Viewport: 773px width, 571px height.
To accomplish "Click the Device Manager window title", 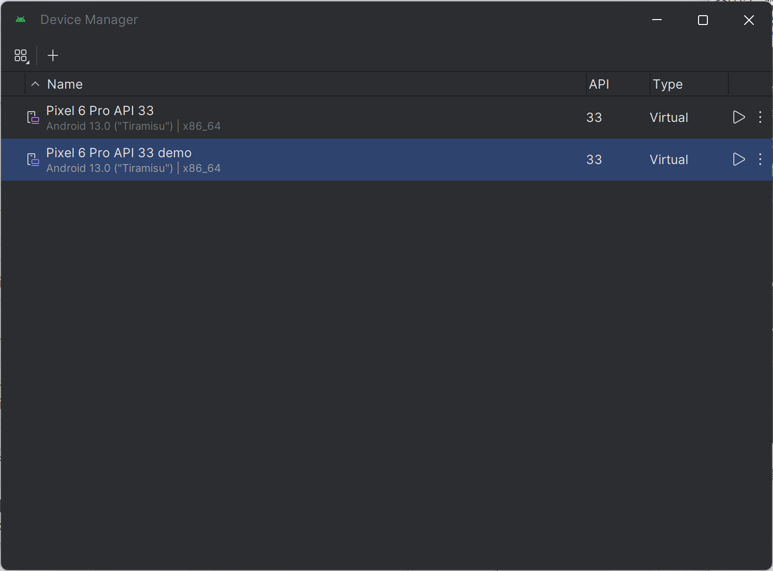I will tap(89, 20).
